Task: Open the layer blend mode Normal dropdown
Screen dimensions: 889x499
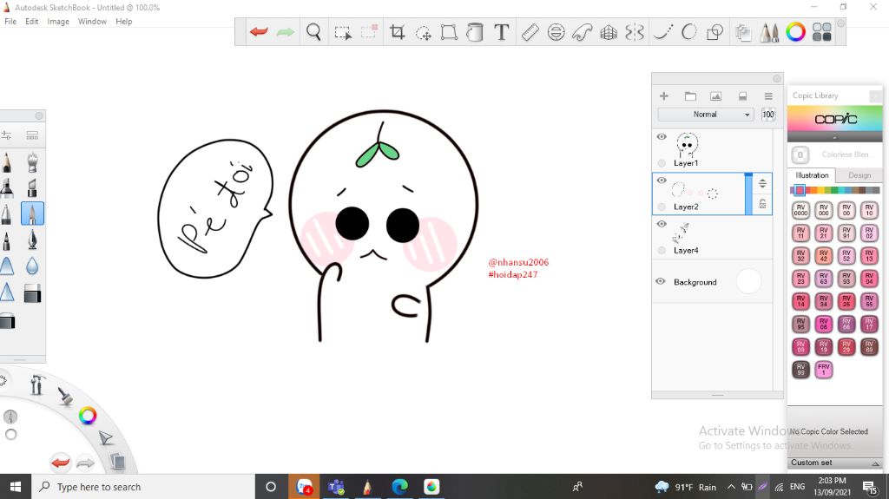Action: [705, 114]
